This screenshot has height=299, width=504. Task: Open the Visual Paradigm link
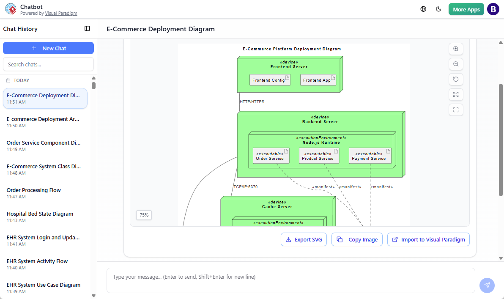tap(61, 13)
